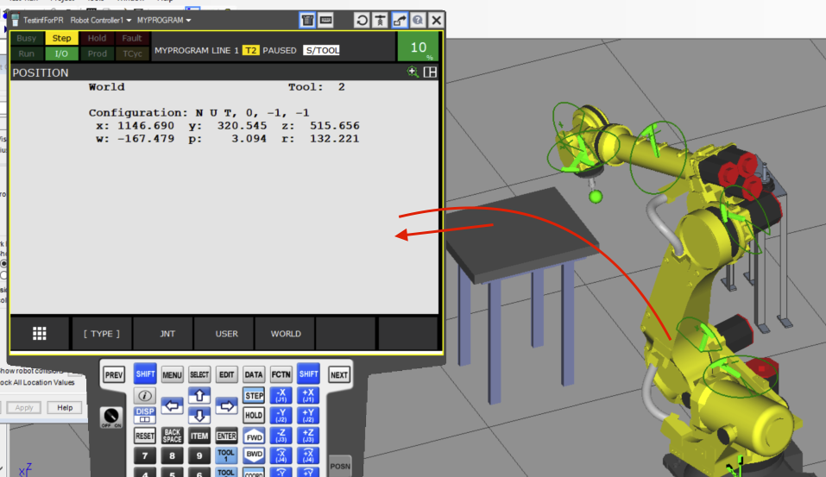
Task: Click the up arrow cursor key
Action: tap(199, 395)
